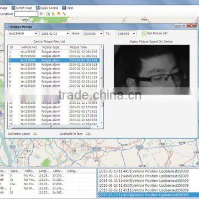Click the Available in fact value 021
Viewport: 199px width, 199px height.
coord(88,134)
